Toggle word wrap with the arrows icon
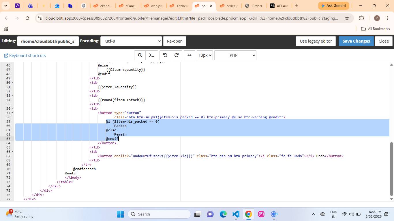The height and width of the screenshot is (221, 394). point(190,55)
